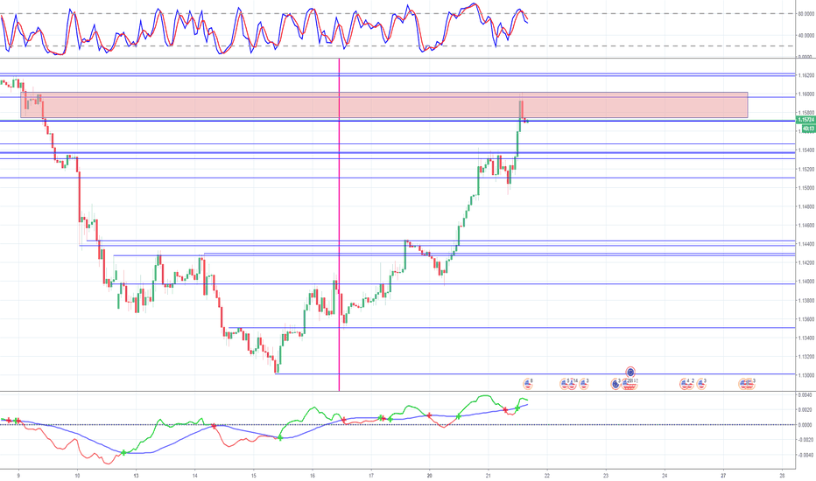Click date label 27 on time axis
This screenshot has height=481, width=816.
[723, 475]
